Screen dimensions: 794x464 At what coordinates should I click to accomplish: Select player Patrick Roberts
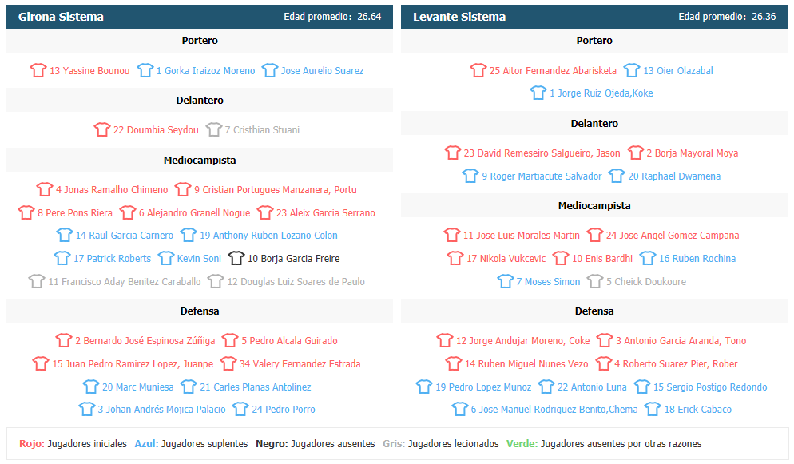pos(112,259)
